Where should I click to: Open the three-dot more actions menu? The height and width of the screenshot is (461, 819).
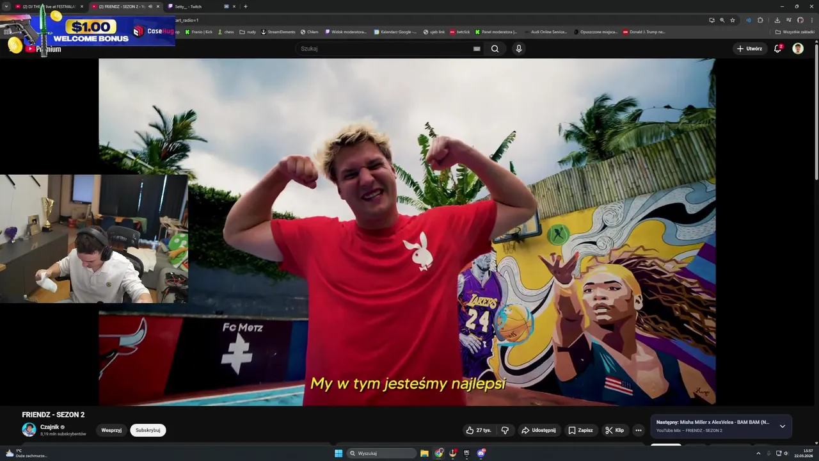coord(639,430)
